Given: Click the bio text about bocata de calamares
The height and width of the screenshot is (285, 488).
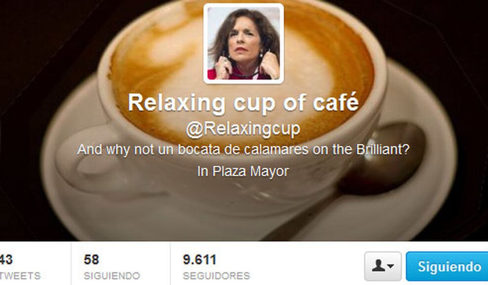Looking at the screenshot, I should coord(243,150).
